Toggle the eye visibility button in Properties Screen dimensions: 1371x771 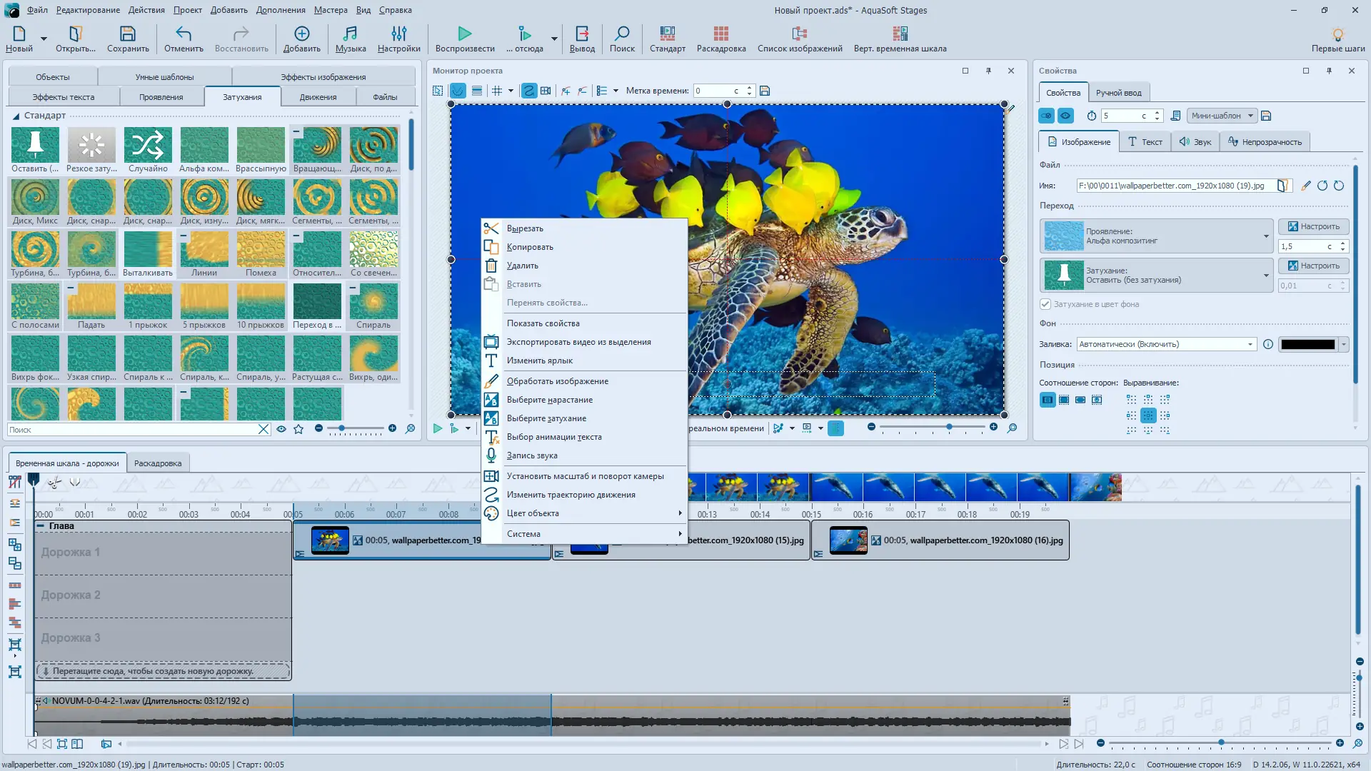point(1065,116)
